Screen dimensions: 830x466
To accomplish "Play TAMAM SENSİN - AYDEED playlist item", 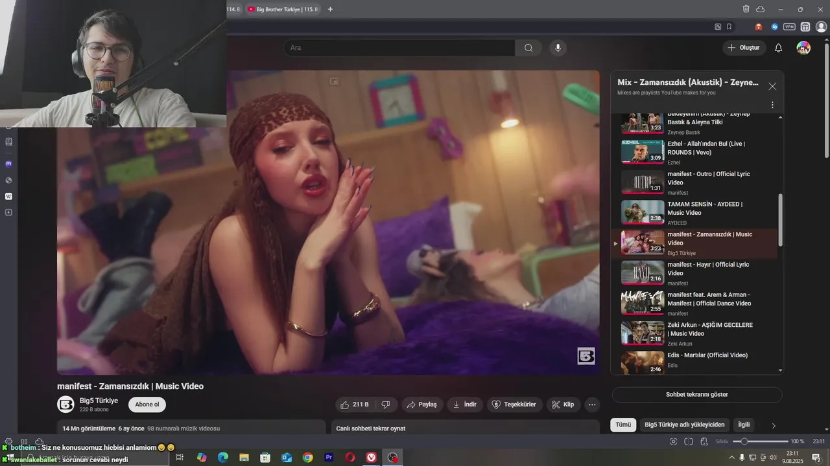I will [696, 213].
